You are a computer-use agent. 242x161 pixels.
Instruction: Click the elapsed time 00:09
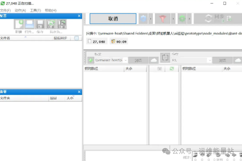click(x=119, y=42)
